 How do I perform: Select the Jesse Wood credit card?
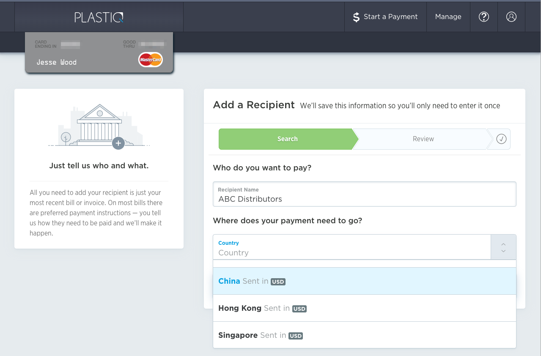click(99, 53)
